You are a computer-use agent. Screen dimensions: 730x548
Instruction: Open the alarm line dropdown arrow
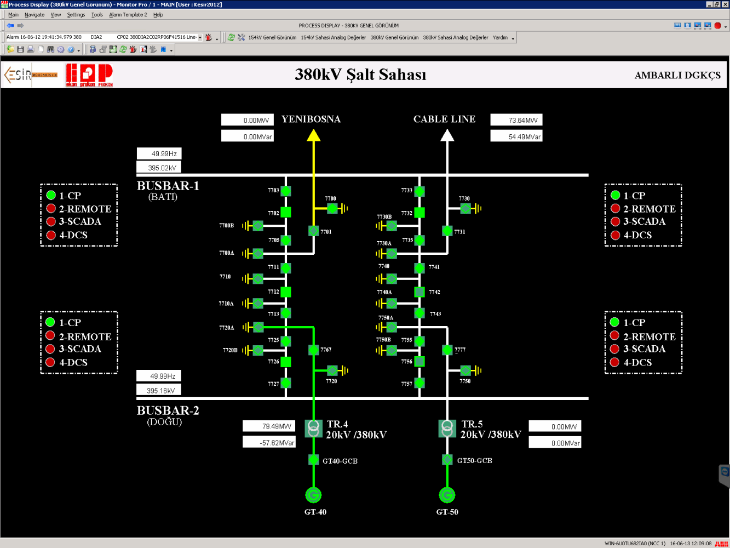point(199,37)
